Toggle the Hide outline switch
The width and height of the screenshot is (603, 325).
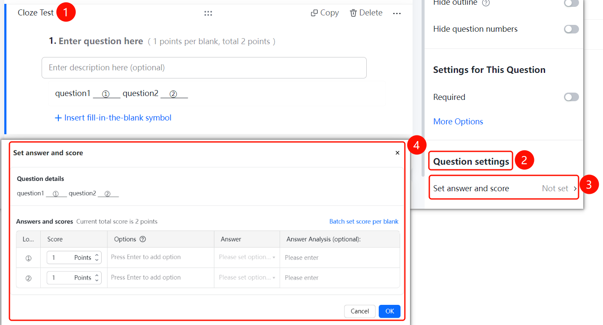pos(571,3)
